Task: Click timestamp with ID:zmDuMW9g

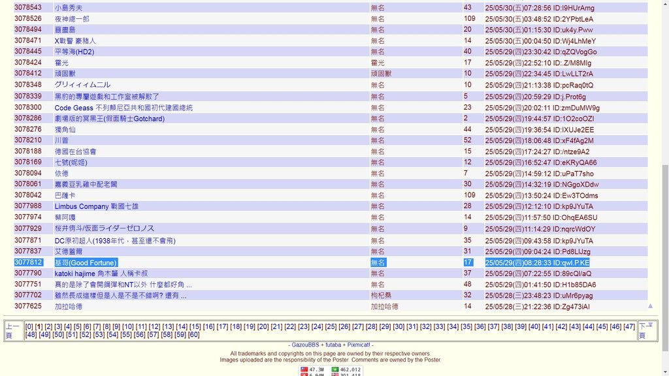Action: point(542,108)
